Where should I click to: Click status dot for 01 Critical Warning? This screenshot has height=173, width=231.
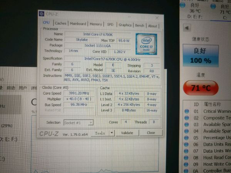187,111
